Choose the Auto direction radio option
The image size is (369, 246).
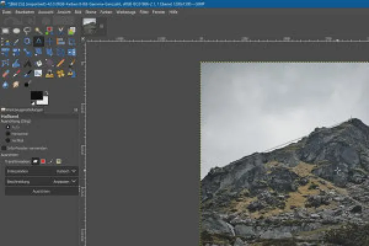[x=8, y=127]
